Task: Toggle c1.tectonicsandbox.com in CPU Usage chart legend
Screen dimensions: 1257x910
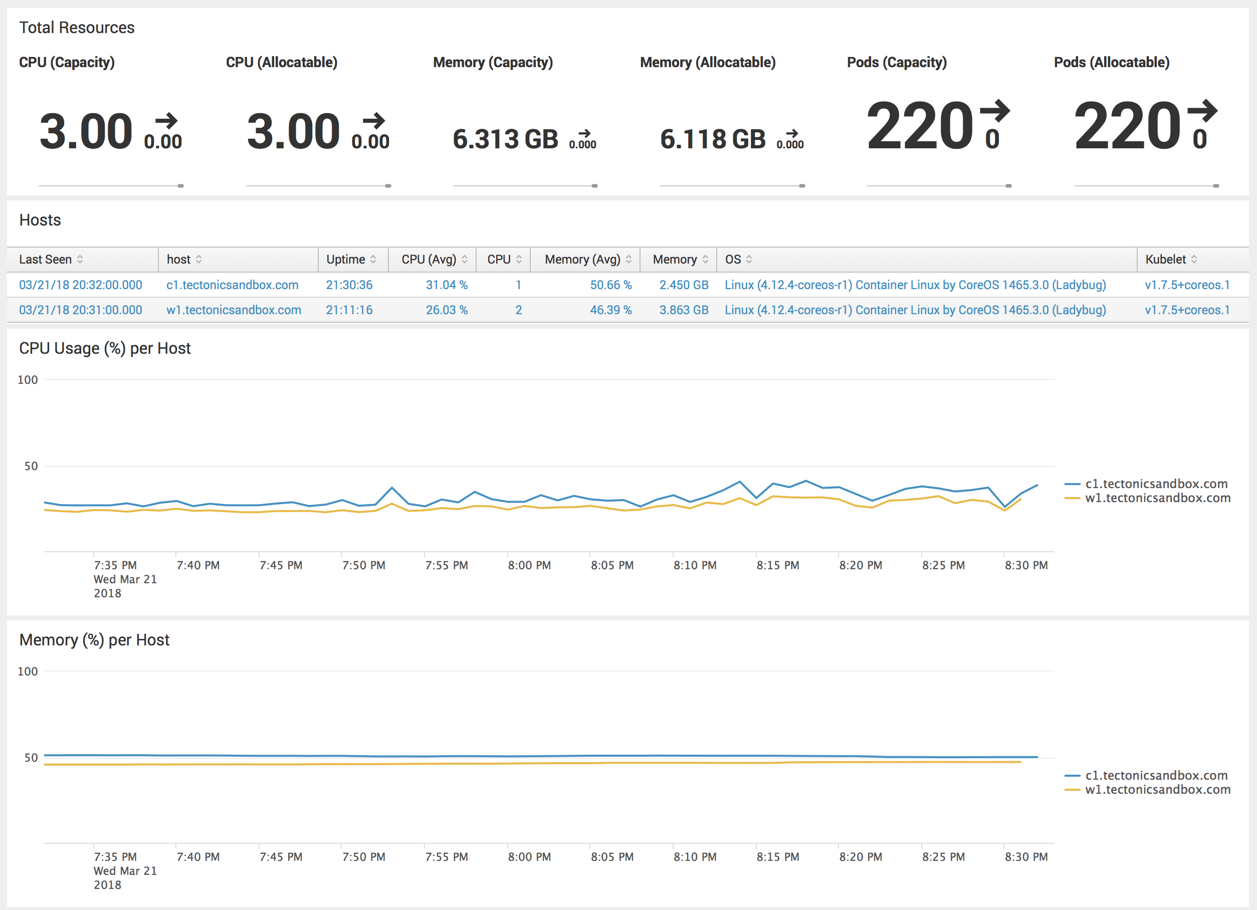Action: 1146,484
